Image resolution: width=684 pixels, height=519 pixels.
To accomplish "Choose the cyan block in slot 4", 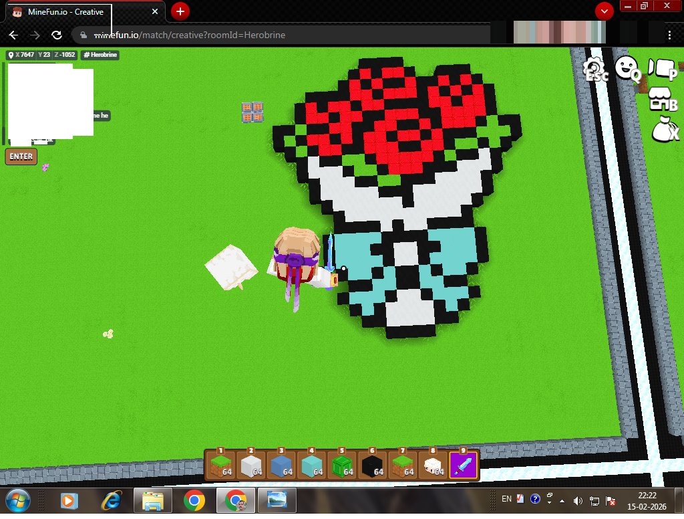I will tap(311, 465).
